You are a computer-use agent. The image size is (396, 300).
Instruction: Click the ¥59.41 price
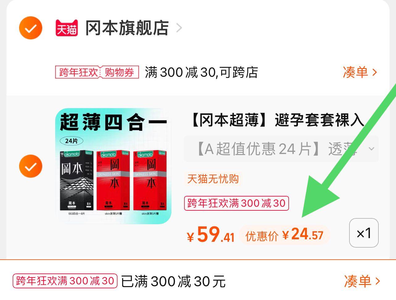211,235
